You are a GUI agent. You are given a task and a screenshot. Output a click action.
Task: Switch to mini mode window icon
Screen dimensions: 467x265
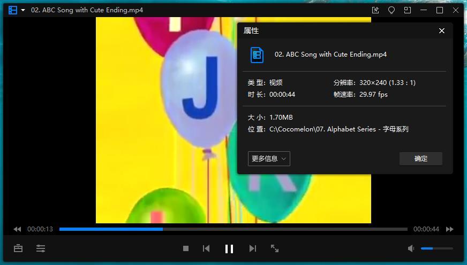coord(407,10)
